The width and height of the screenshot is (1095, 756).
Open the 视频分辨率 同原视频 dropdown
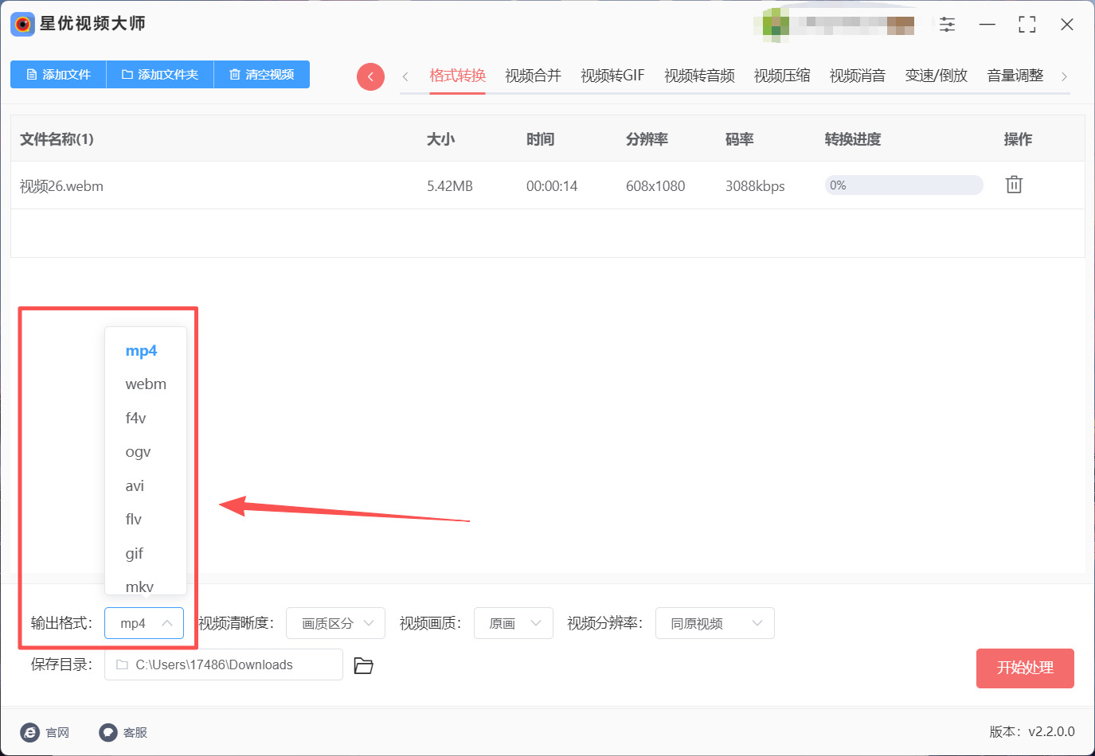click(715, 623)
